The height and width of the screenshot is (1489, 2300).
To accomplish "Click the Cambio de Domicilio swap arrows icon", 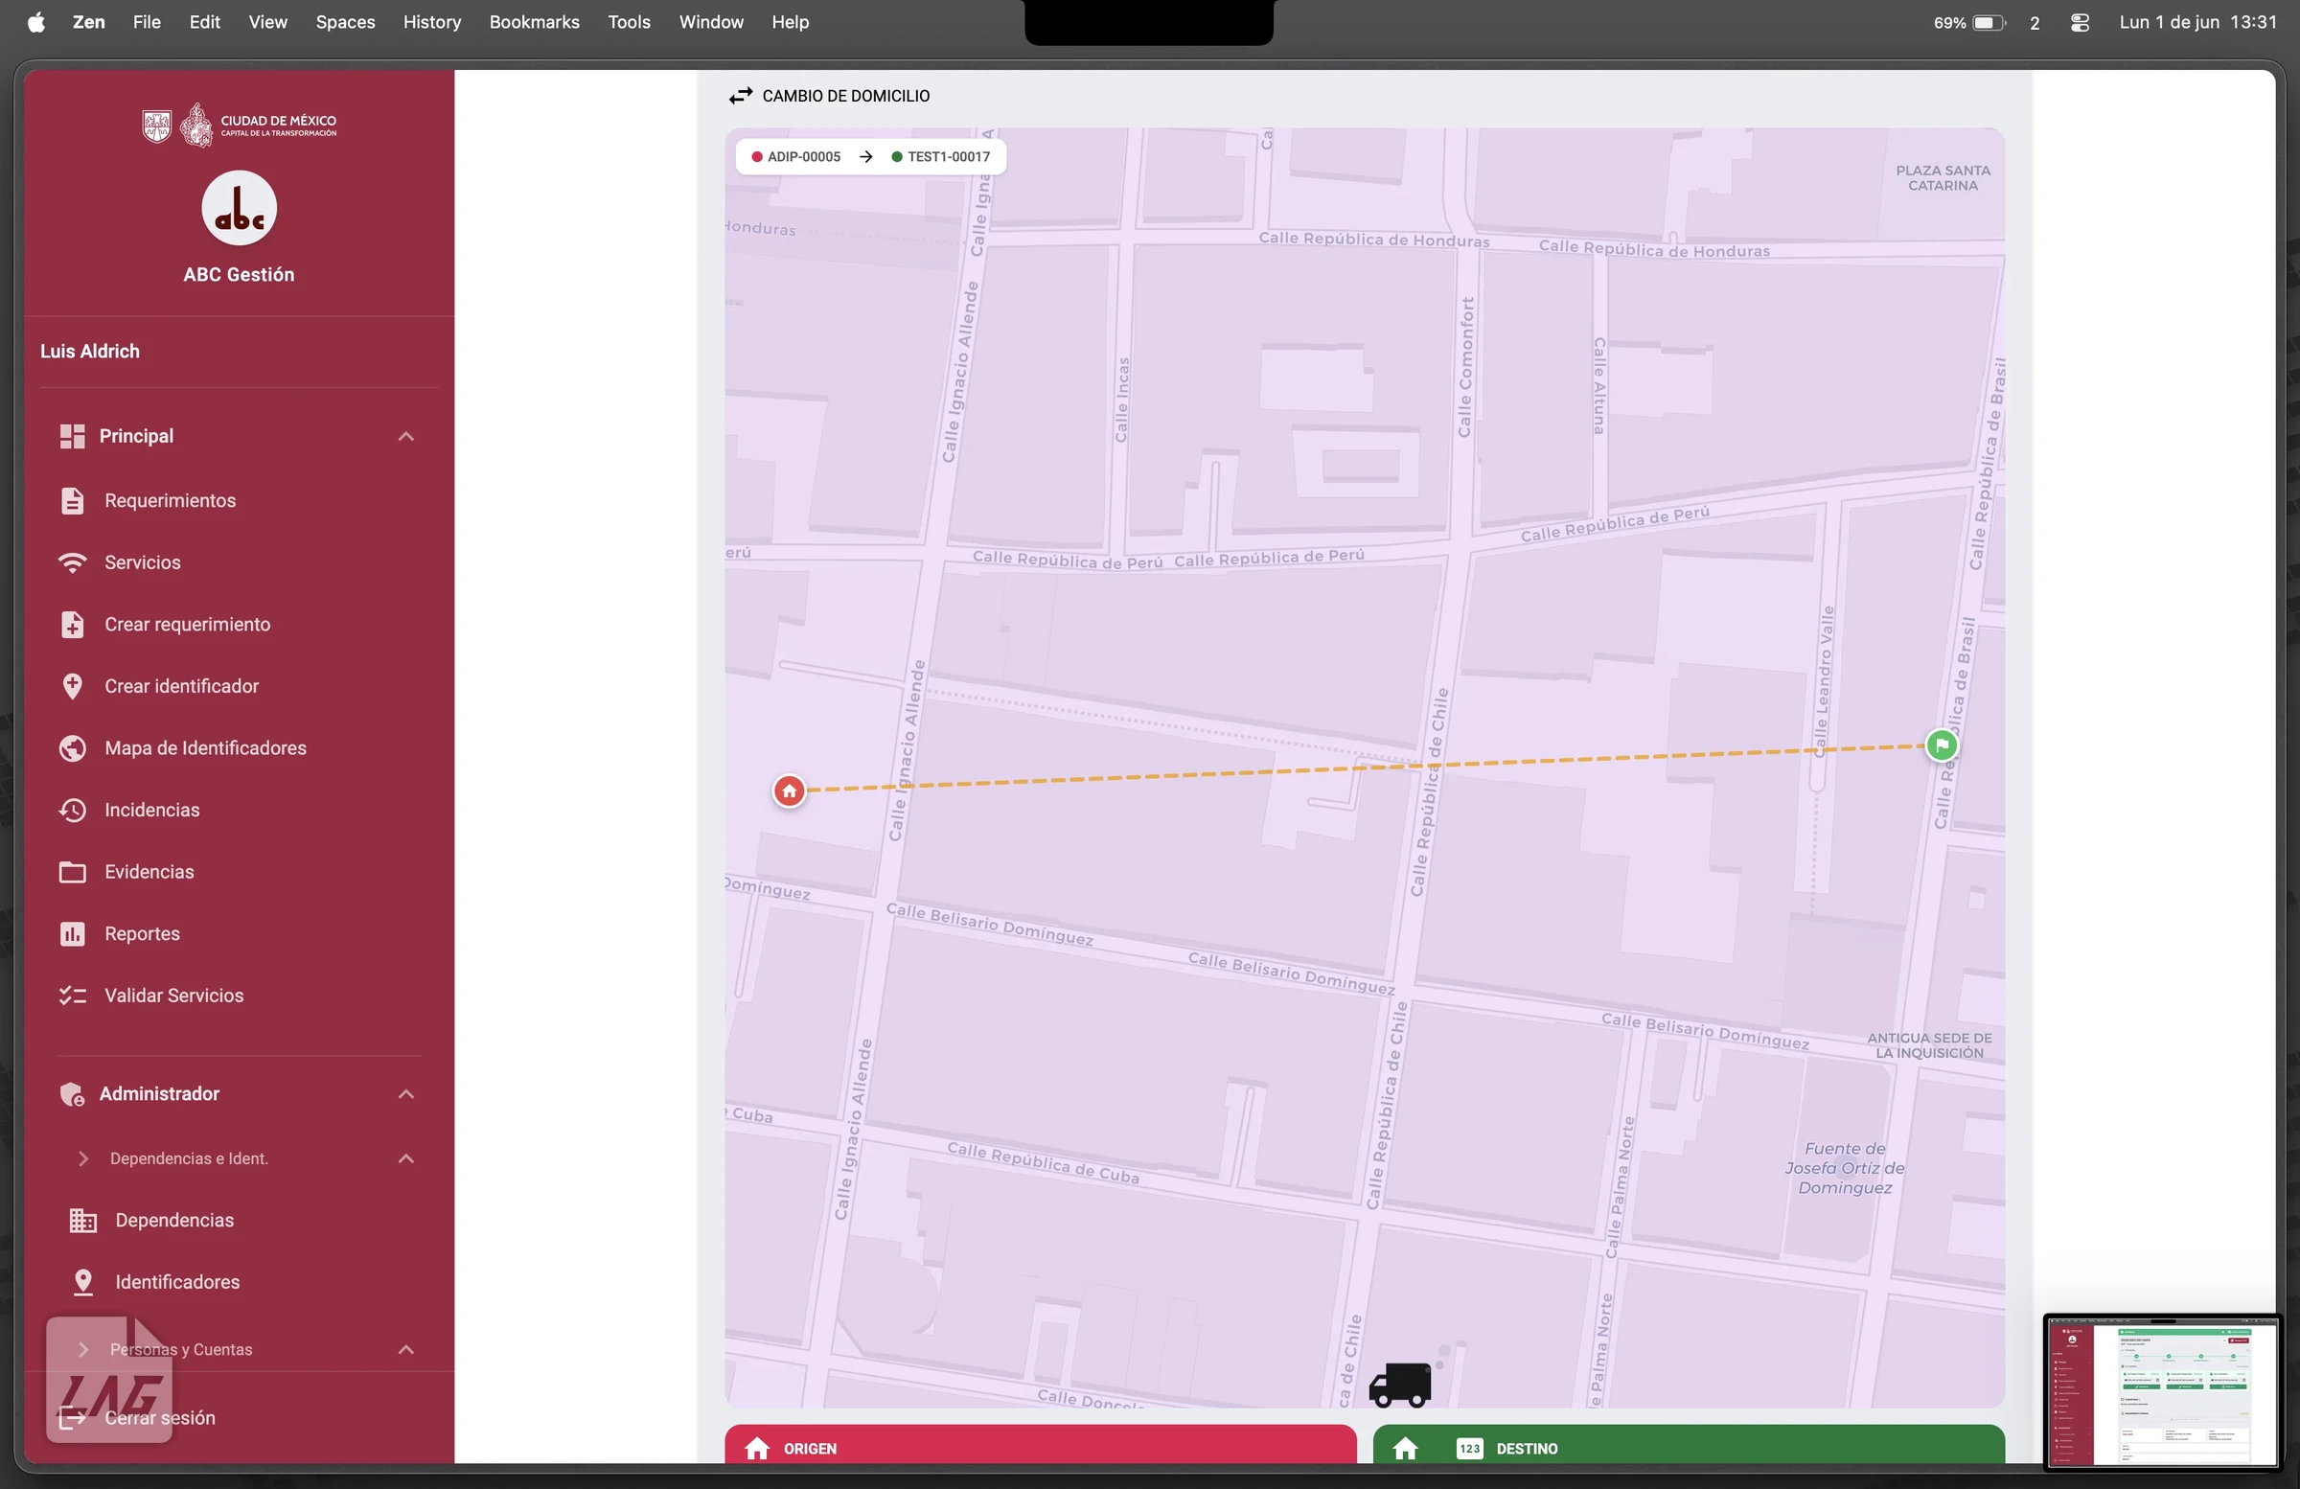I will [740, 96].
